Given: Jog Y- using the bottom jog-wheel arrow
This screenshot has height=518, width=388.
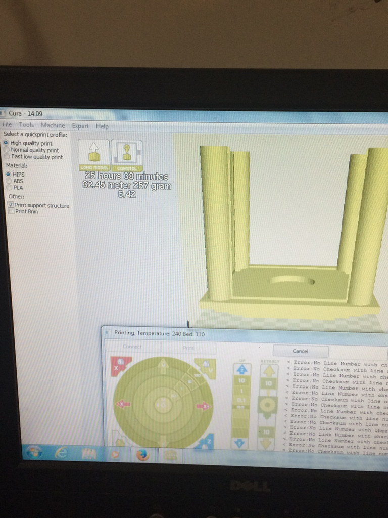Looking at the screenshot, I should 163,442.
